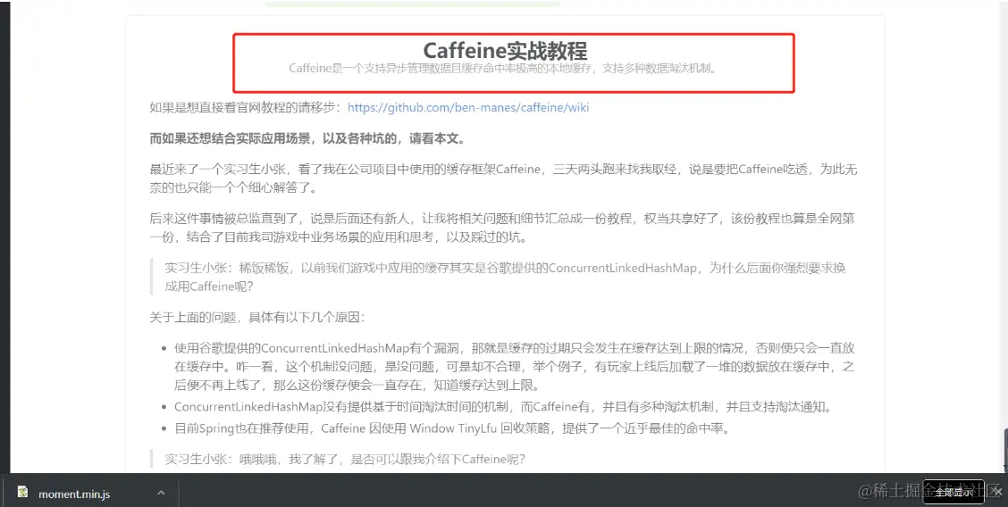
Task: Open the downloaded moment.min.js file name
Action: [74, 495]
